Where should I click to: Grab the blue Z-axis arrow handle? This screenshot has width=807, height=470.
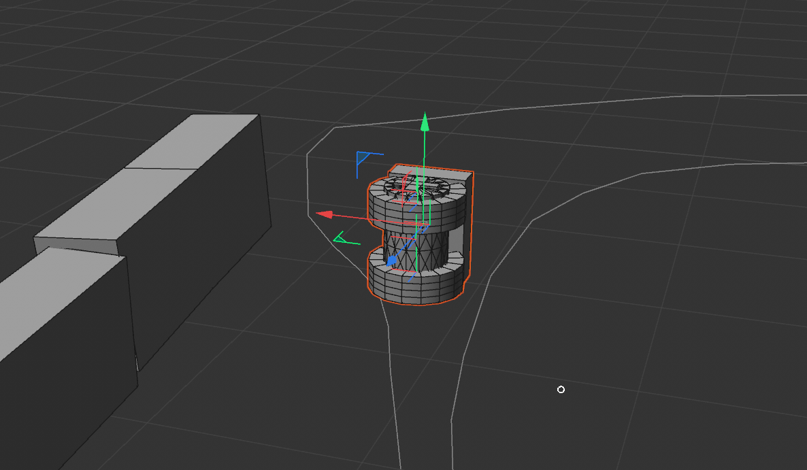coord(392,261)
